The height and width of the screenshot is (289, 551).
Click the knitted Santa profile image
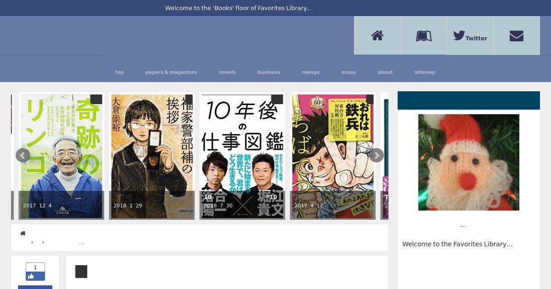tap(469, 162)
